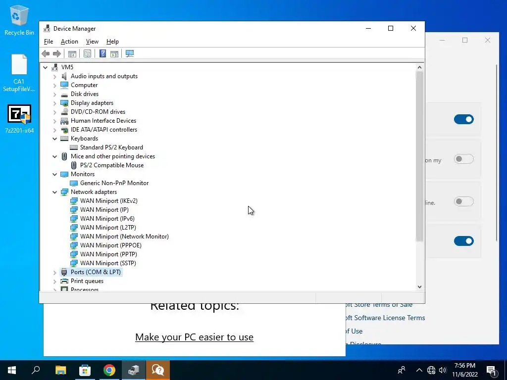This screenshot has width=507, height=380.
Task: Click the blue Help question mark icon
Action: coord(102,53)
